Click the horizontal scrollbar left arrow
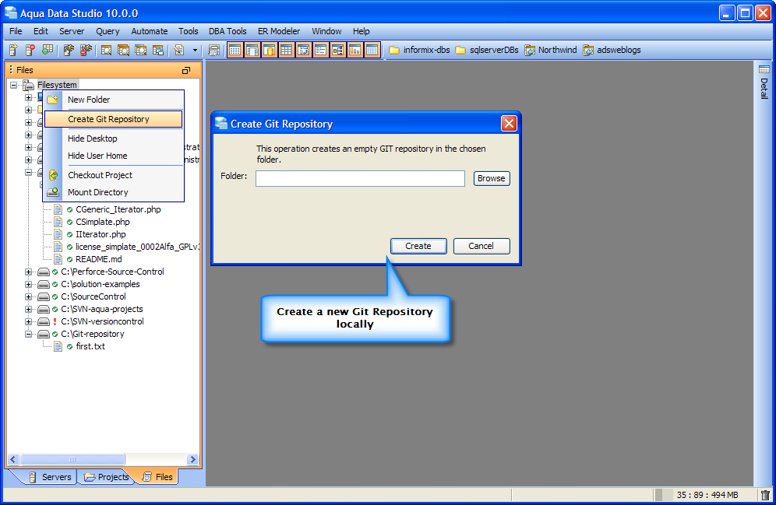 click(13, 460)
